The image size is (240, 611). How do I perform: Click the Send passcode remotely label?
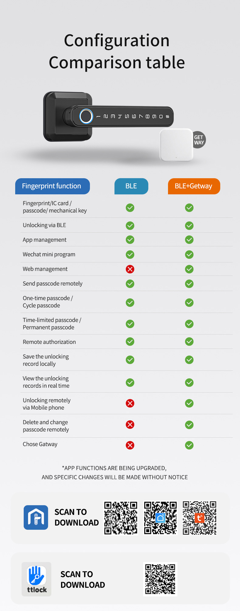53,283
